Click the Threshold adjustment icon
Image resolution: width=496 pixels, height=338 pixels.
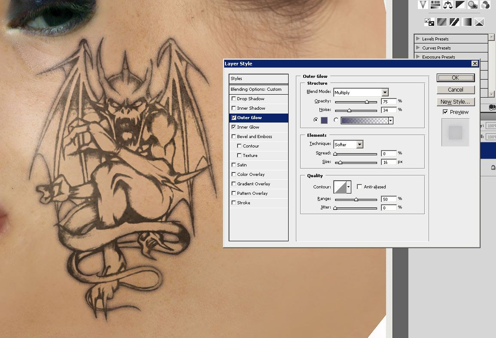[454, 22]
